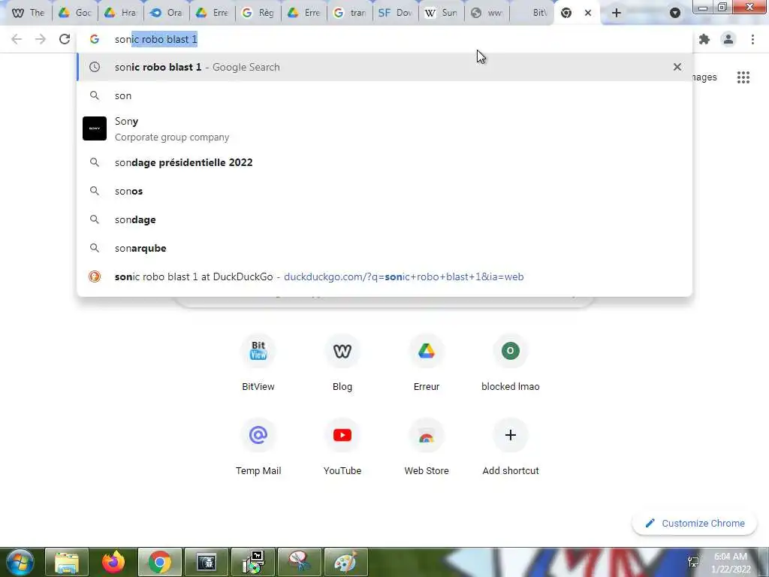
Task: Open Chrome's three-dot menu
Action: pyautogui.click(x=752, y=39)
